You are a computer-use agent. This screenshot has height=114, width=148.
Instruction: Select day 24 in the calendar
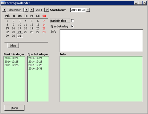[x=19, y=32]
